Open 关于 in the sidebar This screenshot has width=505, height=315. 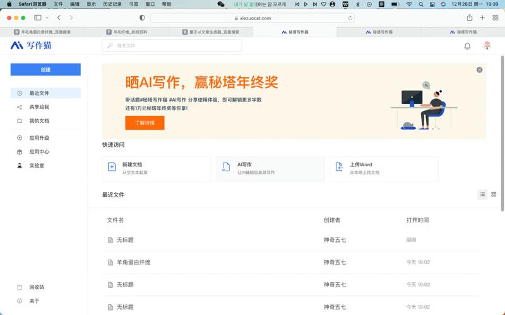click(45, 301)
